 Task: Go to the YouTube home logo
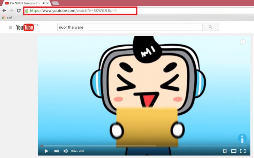(25, 27)
